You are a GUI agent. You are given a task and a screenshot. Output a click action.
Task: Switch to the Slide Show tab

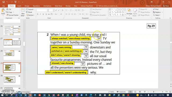click(x=59, y=6)
